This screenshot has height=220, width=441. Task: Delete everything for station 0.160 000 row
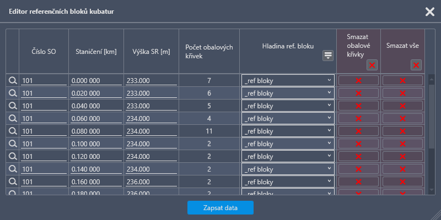pyautogui.click(x=402, y=182)
